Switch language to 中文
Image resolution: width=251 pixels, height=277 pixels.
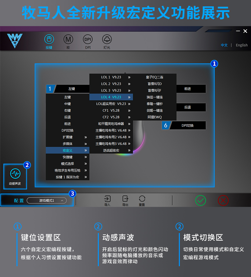[x=224, y=45]
